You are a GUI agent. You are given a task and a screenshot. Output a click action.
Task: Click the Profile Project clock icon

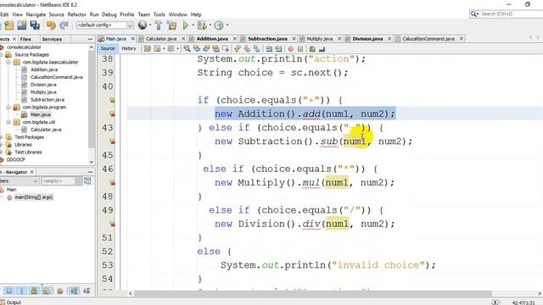click(219, 25)
